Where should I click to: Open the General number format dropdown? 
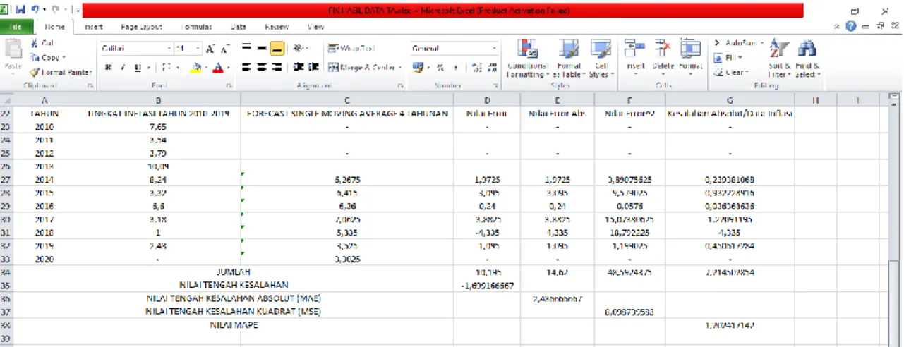(493, 49)
